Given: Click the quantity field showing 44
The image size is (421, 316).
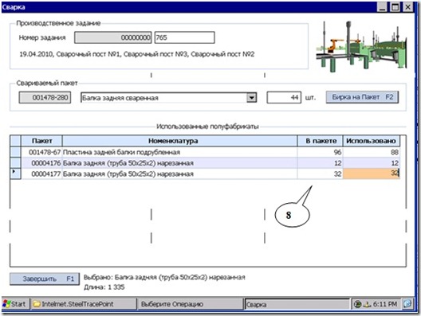Looking at the screenshot, I should 284,97.
